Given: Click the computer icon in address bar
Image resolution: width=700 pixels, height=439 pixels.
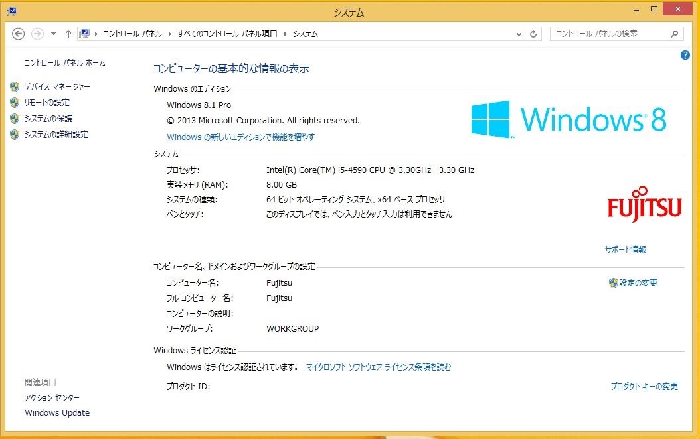Looking at the screenshot, I should tap(84, 34).
